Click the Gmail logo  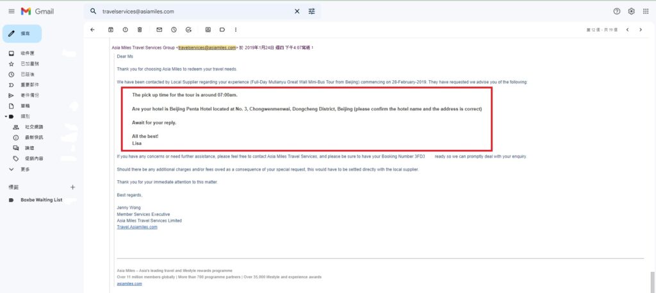38,12
